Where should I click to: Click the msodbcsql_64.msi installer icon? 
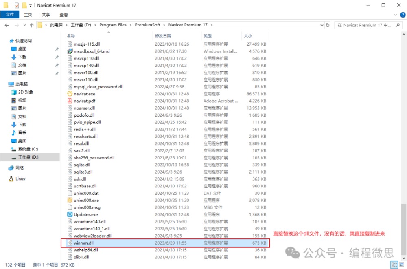(70, 51)
